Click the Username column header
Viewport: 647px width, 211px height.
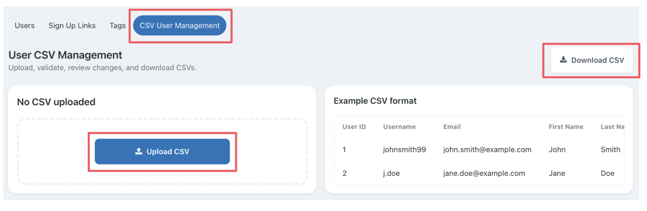point(399,127)
